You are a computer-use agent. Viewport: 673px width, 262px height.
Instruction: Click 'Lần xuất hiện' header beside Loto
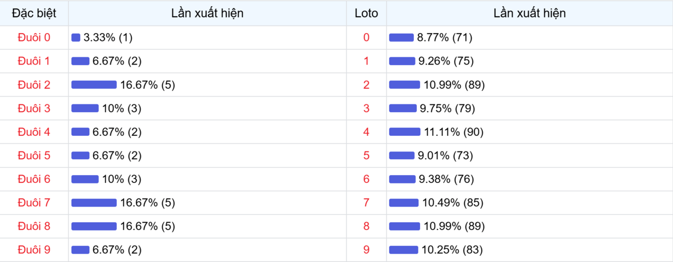(x=529, y=13)
